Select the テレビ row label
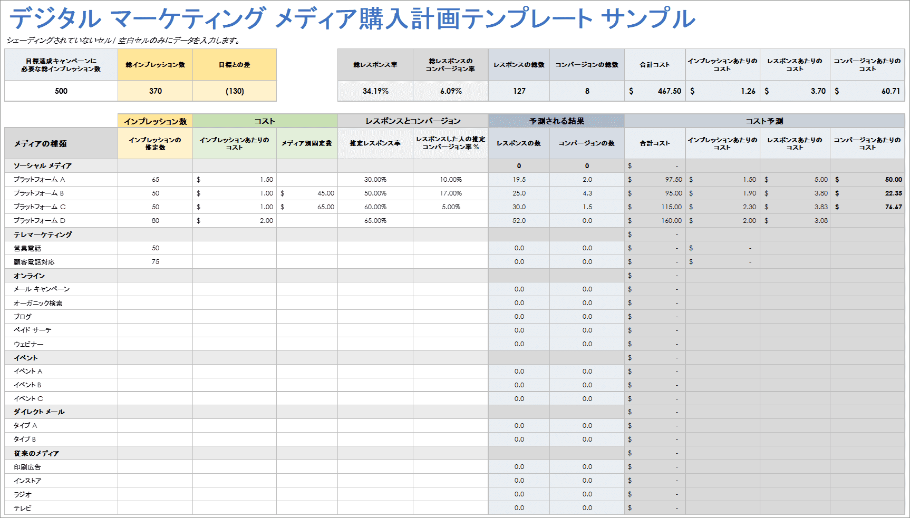The image size is (910, 518). [x=23, y=508]
